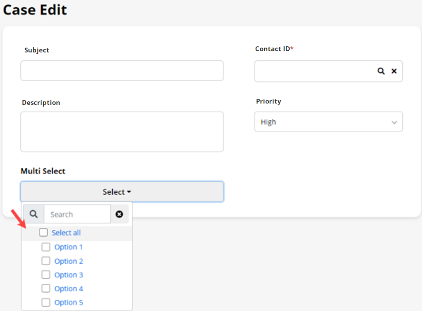Click the Select all link text
The image size is (422, 312).
point(66,232)
